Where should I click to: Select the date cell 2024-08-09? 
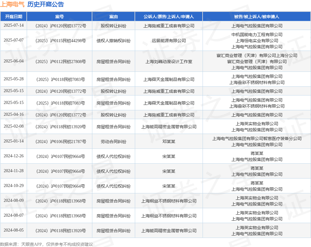coord(13,201)
